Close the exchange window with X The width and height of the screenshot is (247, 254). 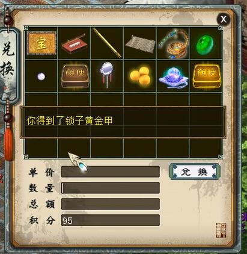tap(224, 19)
